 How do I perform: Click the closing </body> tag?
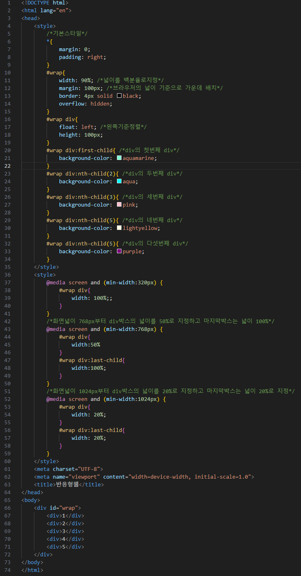coord(32,562)
